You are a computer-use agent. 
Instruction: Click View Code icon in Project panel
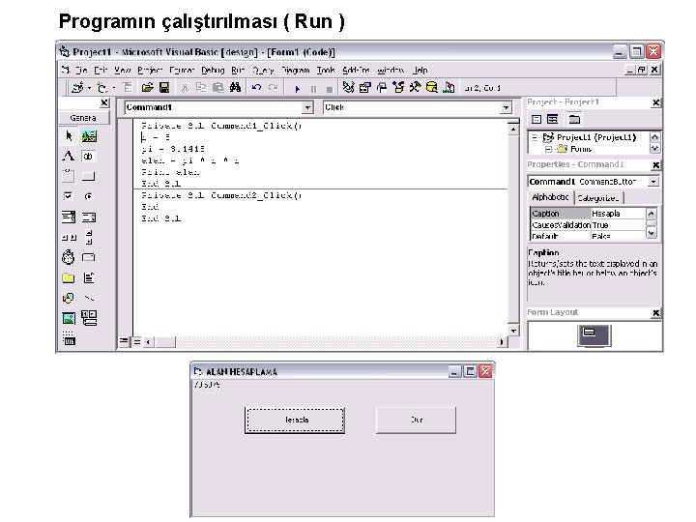coord(536,119)
